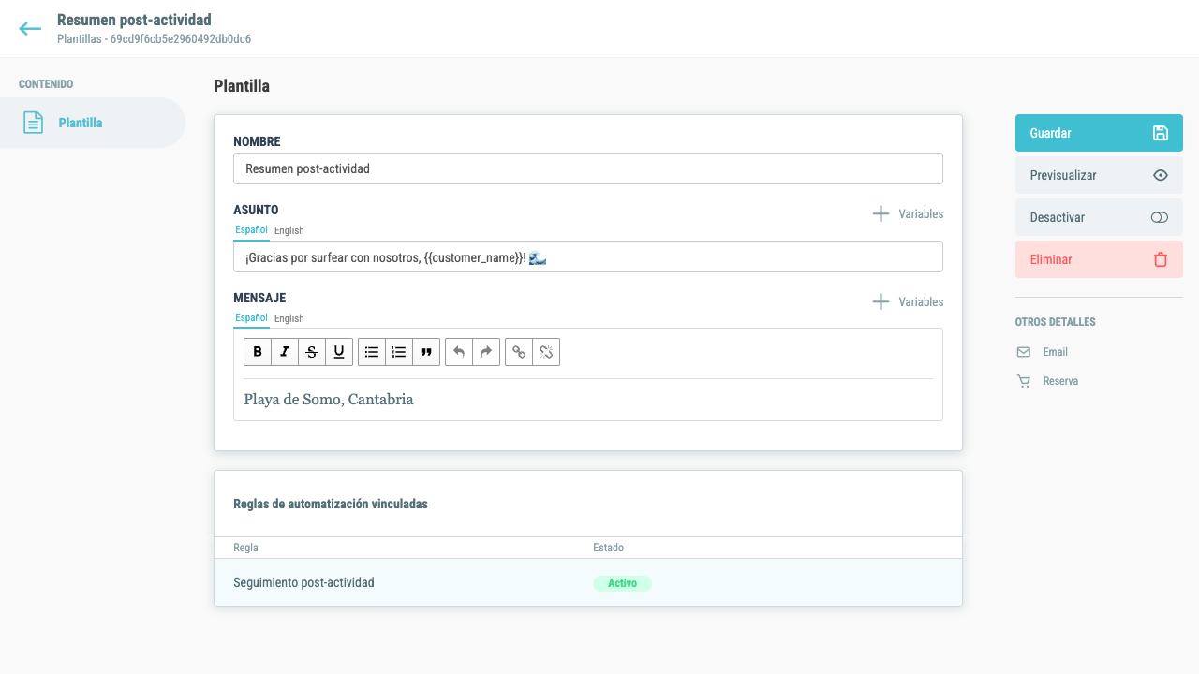Focus the Asunto subject input field

click(x=588, y=256)
